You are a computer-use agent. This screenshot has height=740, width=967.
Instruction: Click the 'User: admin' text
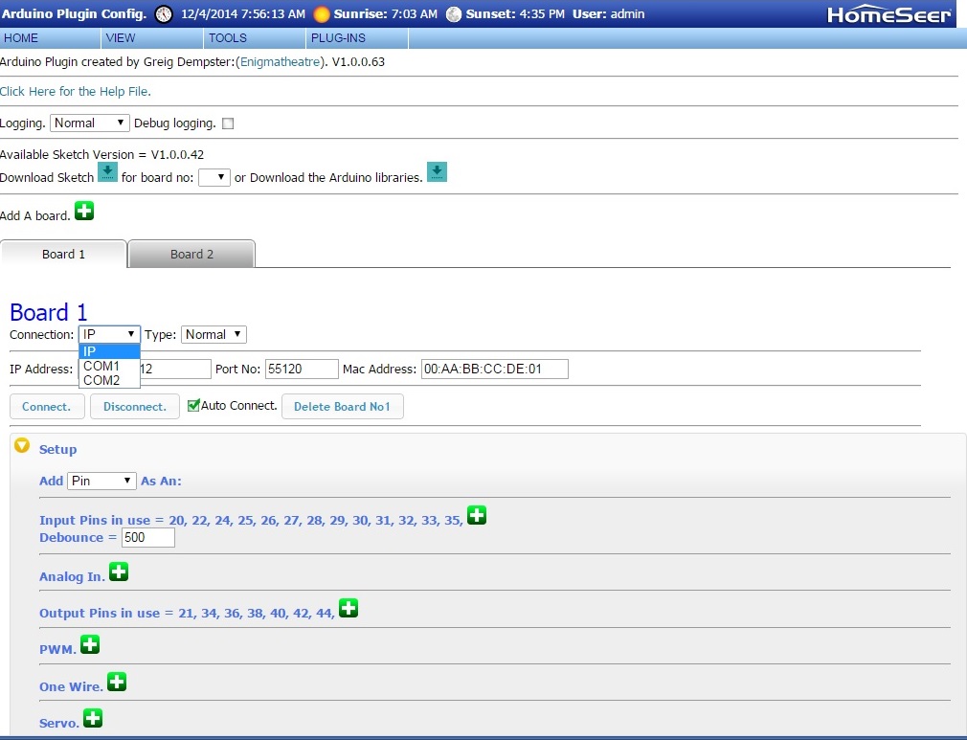coord(608,14)
